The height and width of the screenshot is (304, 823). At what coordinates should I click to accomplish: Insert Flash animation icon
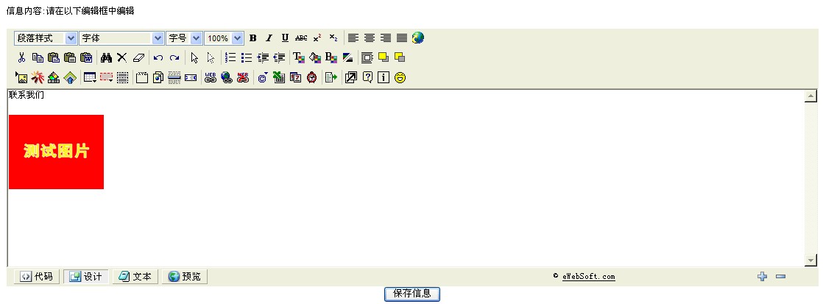click(x=38, y=78)
